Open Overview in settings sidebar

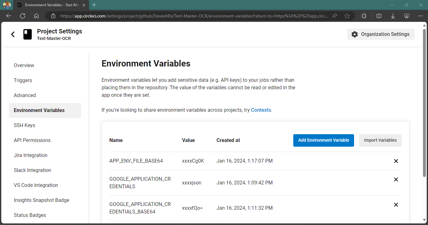(x=45, y=66)
